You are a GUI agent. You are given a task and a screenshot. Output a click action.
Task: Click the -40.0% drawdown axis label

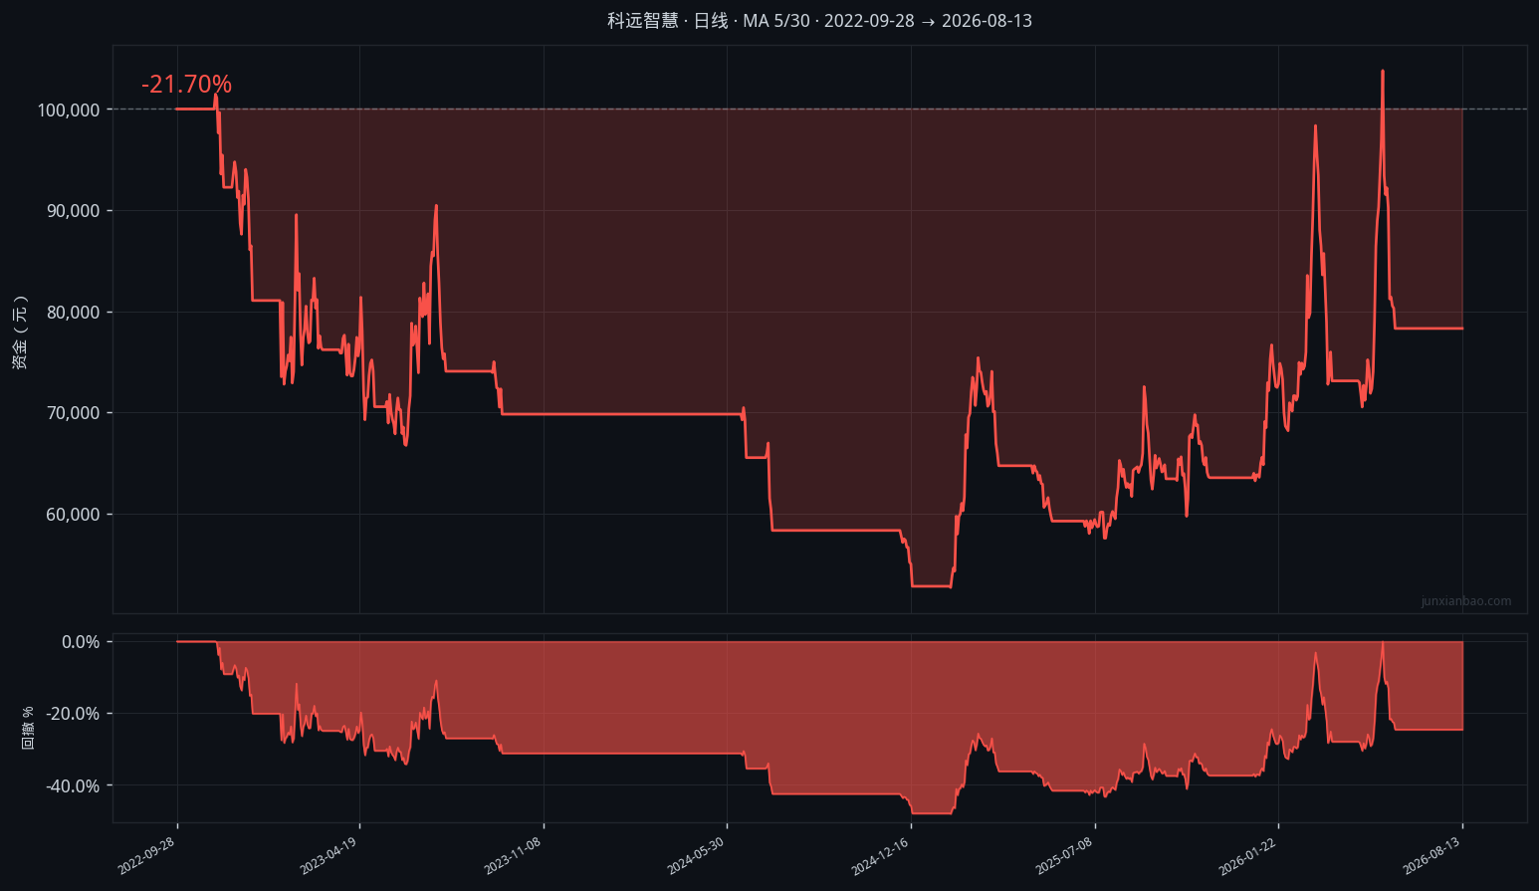73,786
